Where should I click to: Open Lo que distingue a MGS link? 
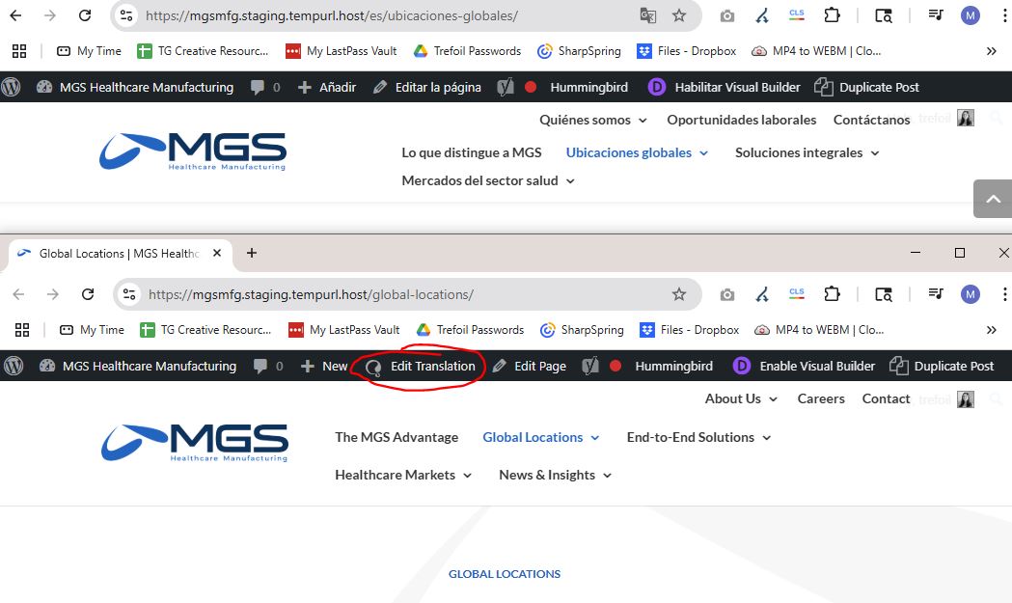coord(471,153)
